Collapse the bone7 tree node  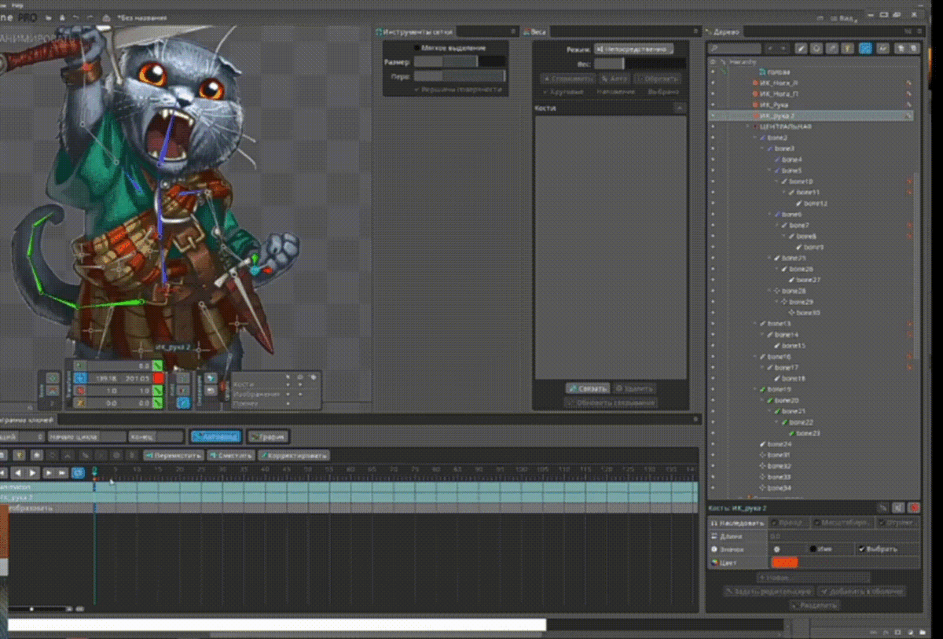776,226
